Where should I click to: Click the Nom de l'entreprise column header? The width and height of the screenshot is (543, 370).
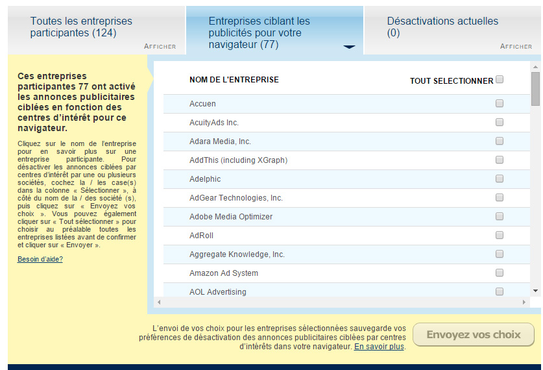tap(234, 80)
